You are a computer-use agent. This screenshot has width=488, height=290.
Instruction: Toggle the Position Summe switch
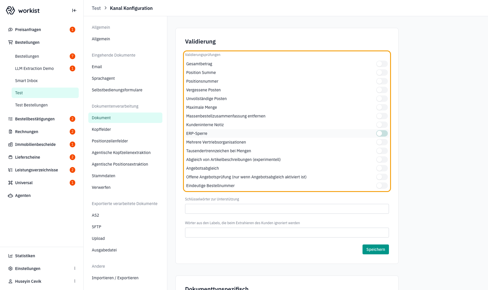pos(382,72)
